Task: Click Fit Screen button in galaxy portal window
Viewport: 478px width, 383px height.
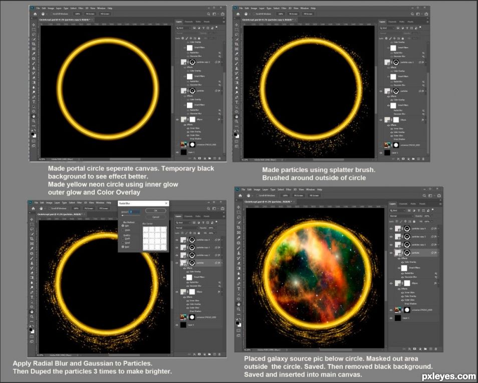Action: tap(299, 196)
